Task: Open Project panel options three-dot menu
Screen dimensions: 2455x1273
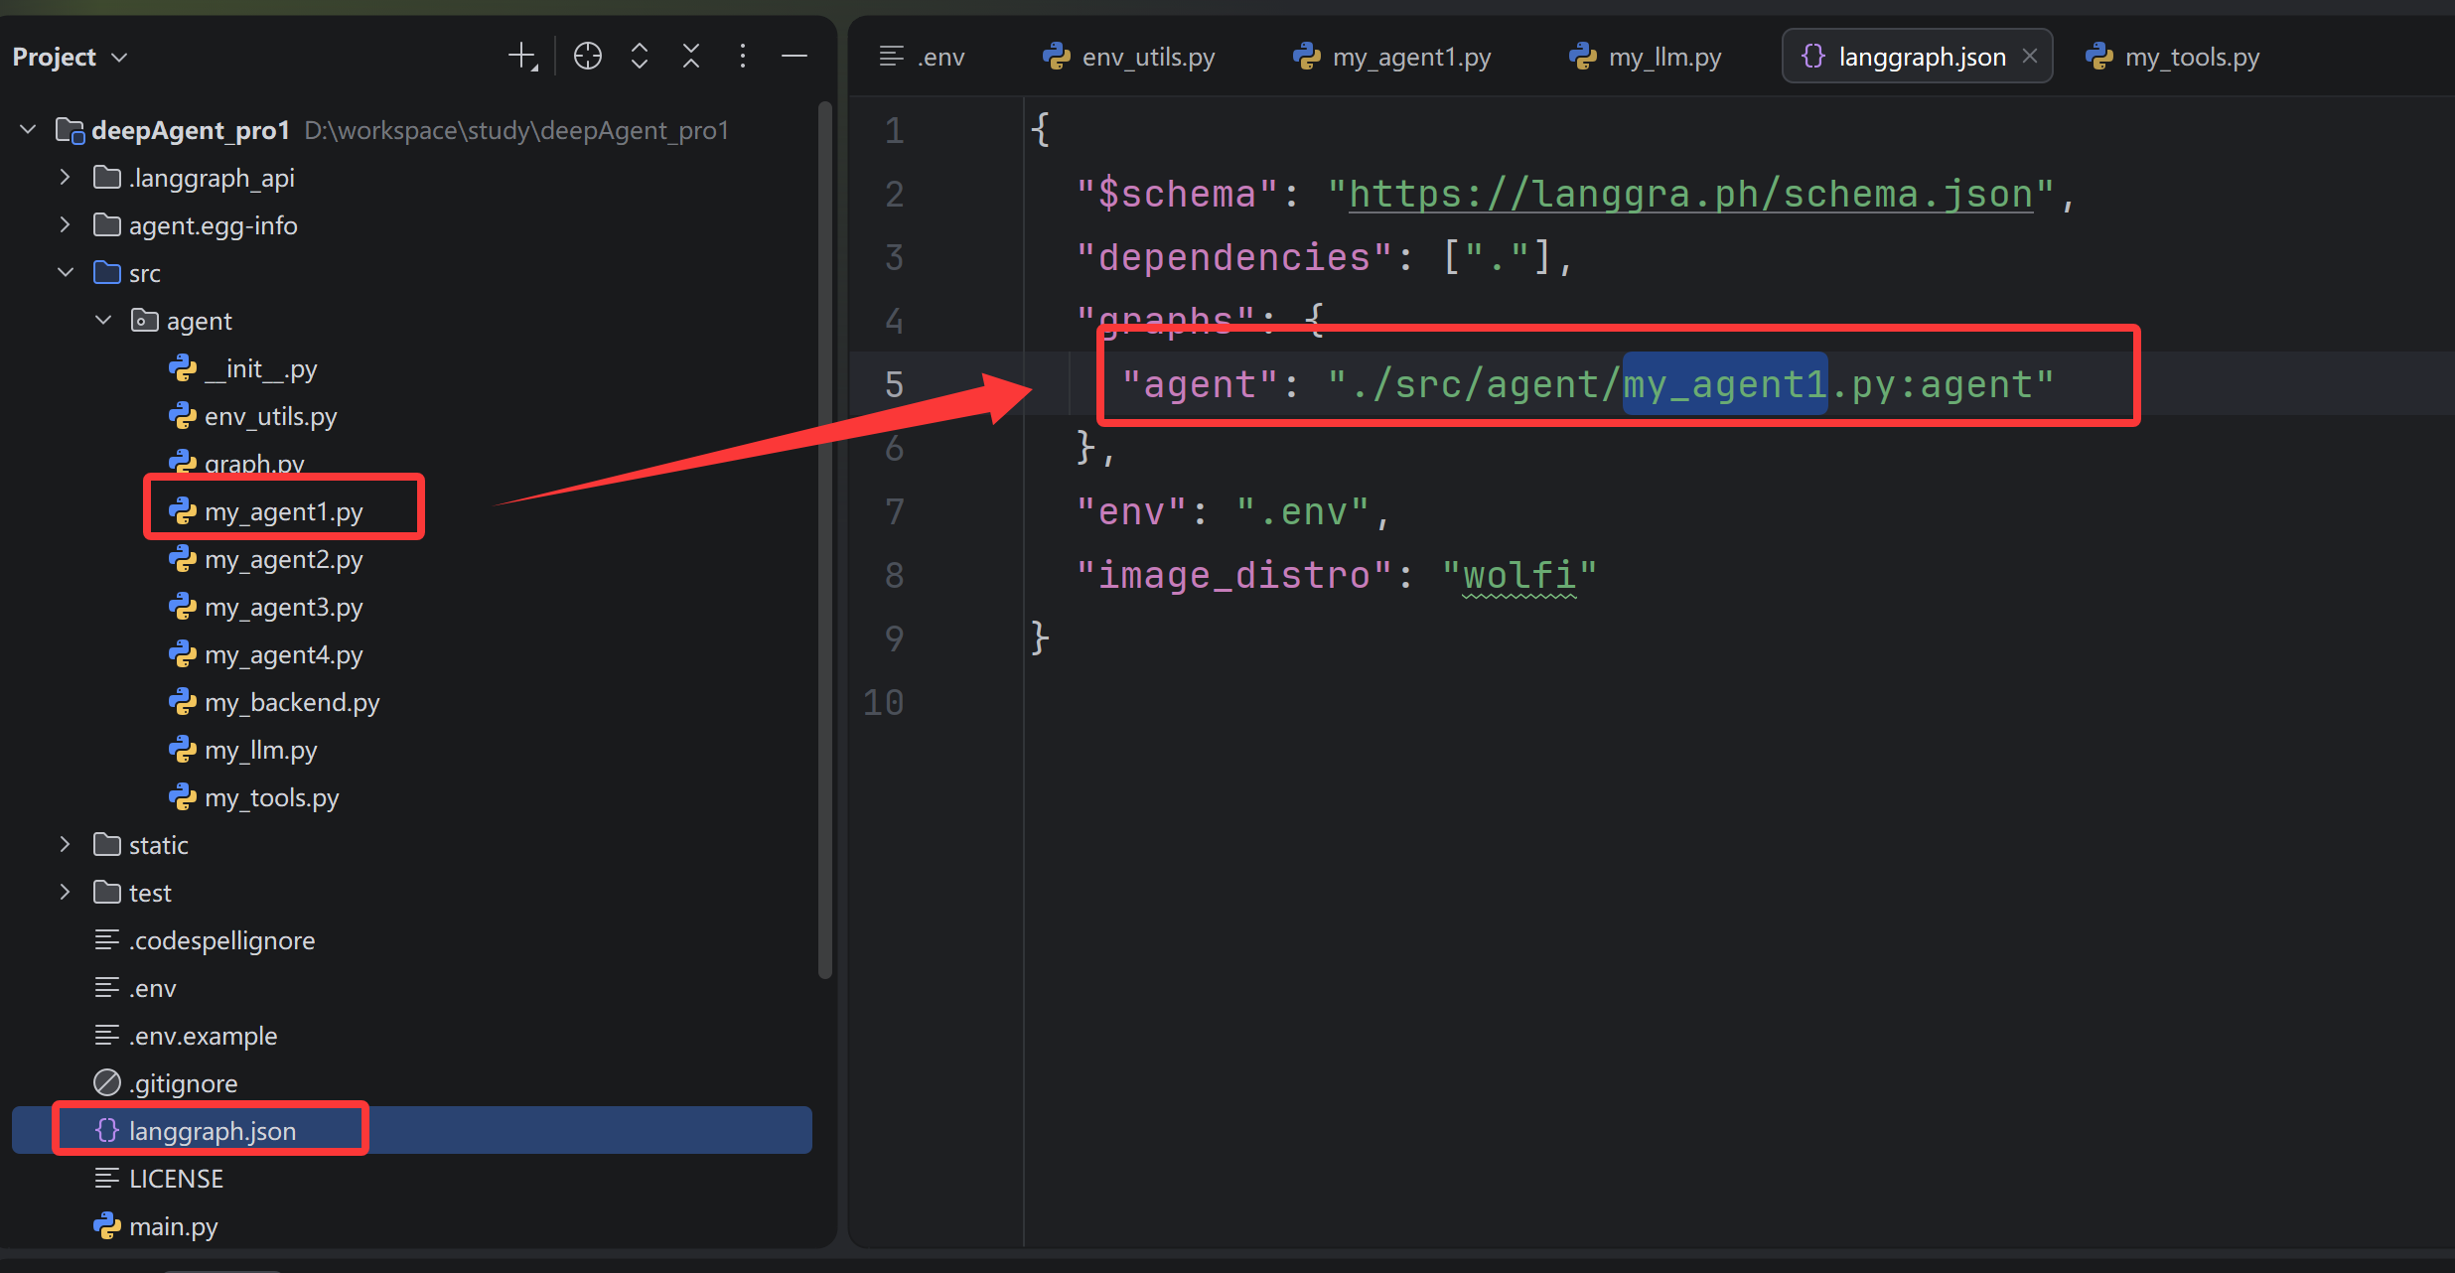Action: (x=743, y=57)
